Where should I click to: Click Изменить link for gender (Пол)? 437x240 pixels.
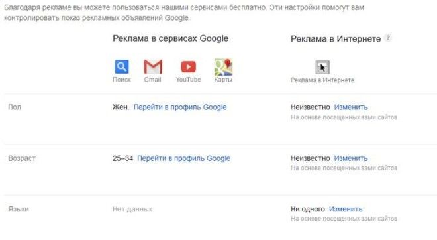pos(351,107)
